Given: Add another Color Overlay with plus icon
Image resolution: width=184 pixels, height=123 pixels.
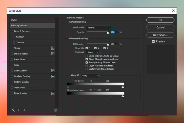Looking at the screenshot, I should 53,71.
